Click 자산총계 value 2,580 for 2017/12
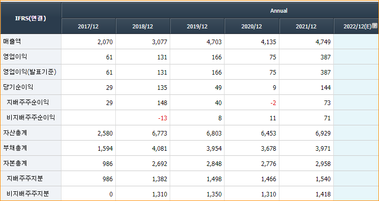Viewport: 379px width, 201px height. click(x=105, y=133)
